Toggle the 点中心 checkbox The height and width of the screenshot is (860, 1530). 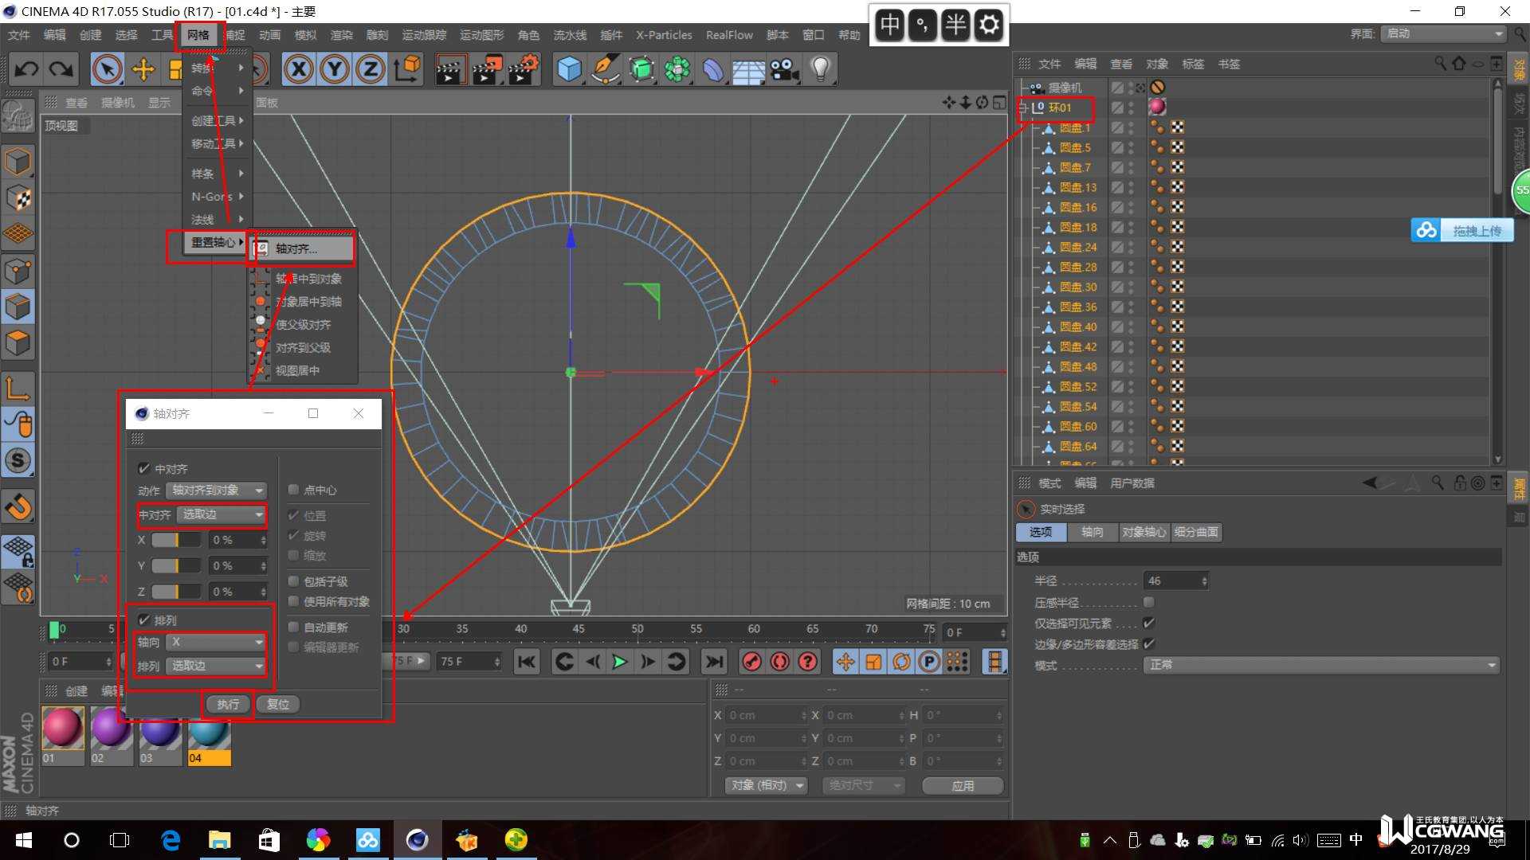[294, 490]
